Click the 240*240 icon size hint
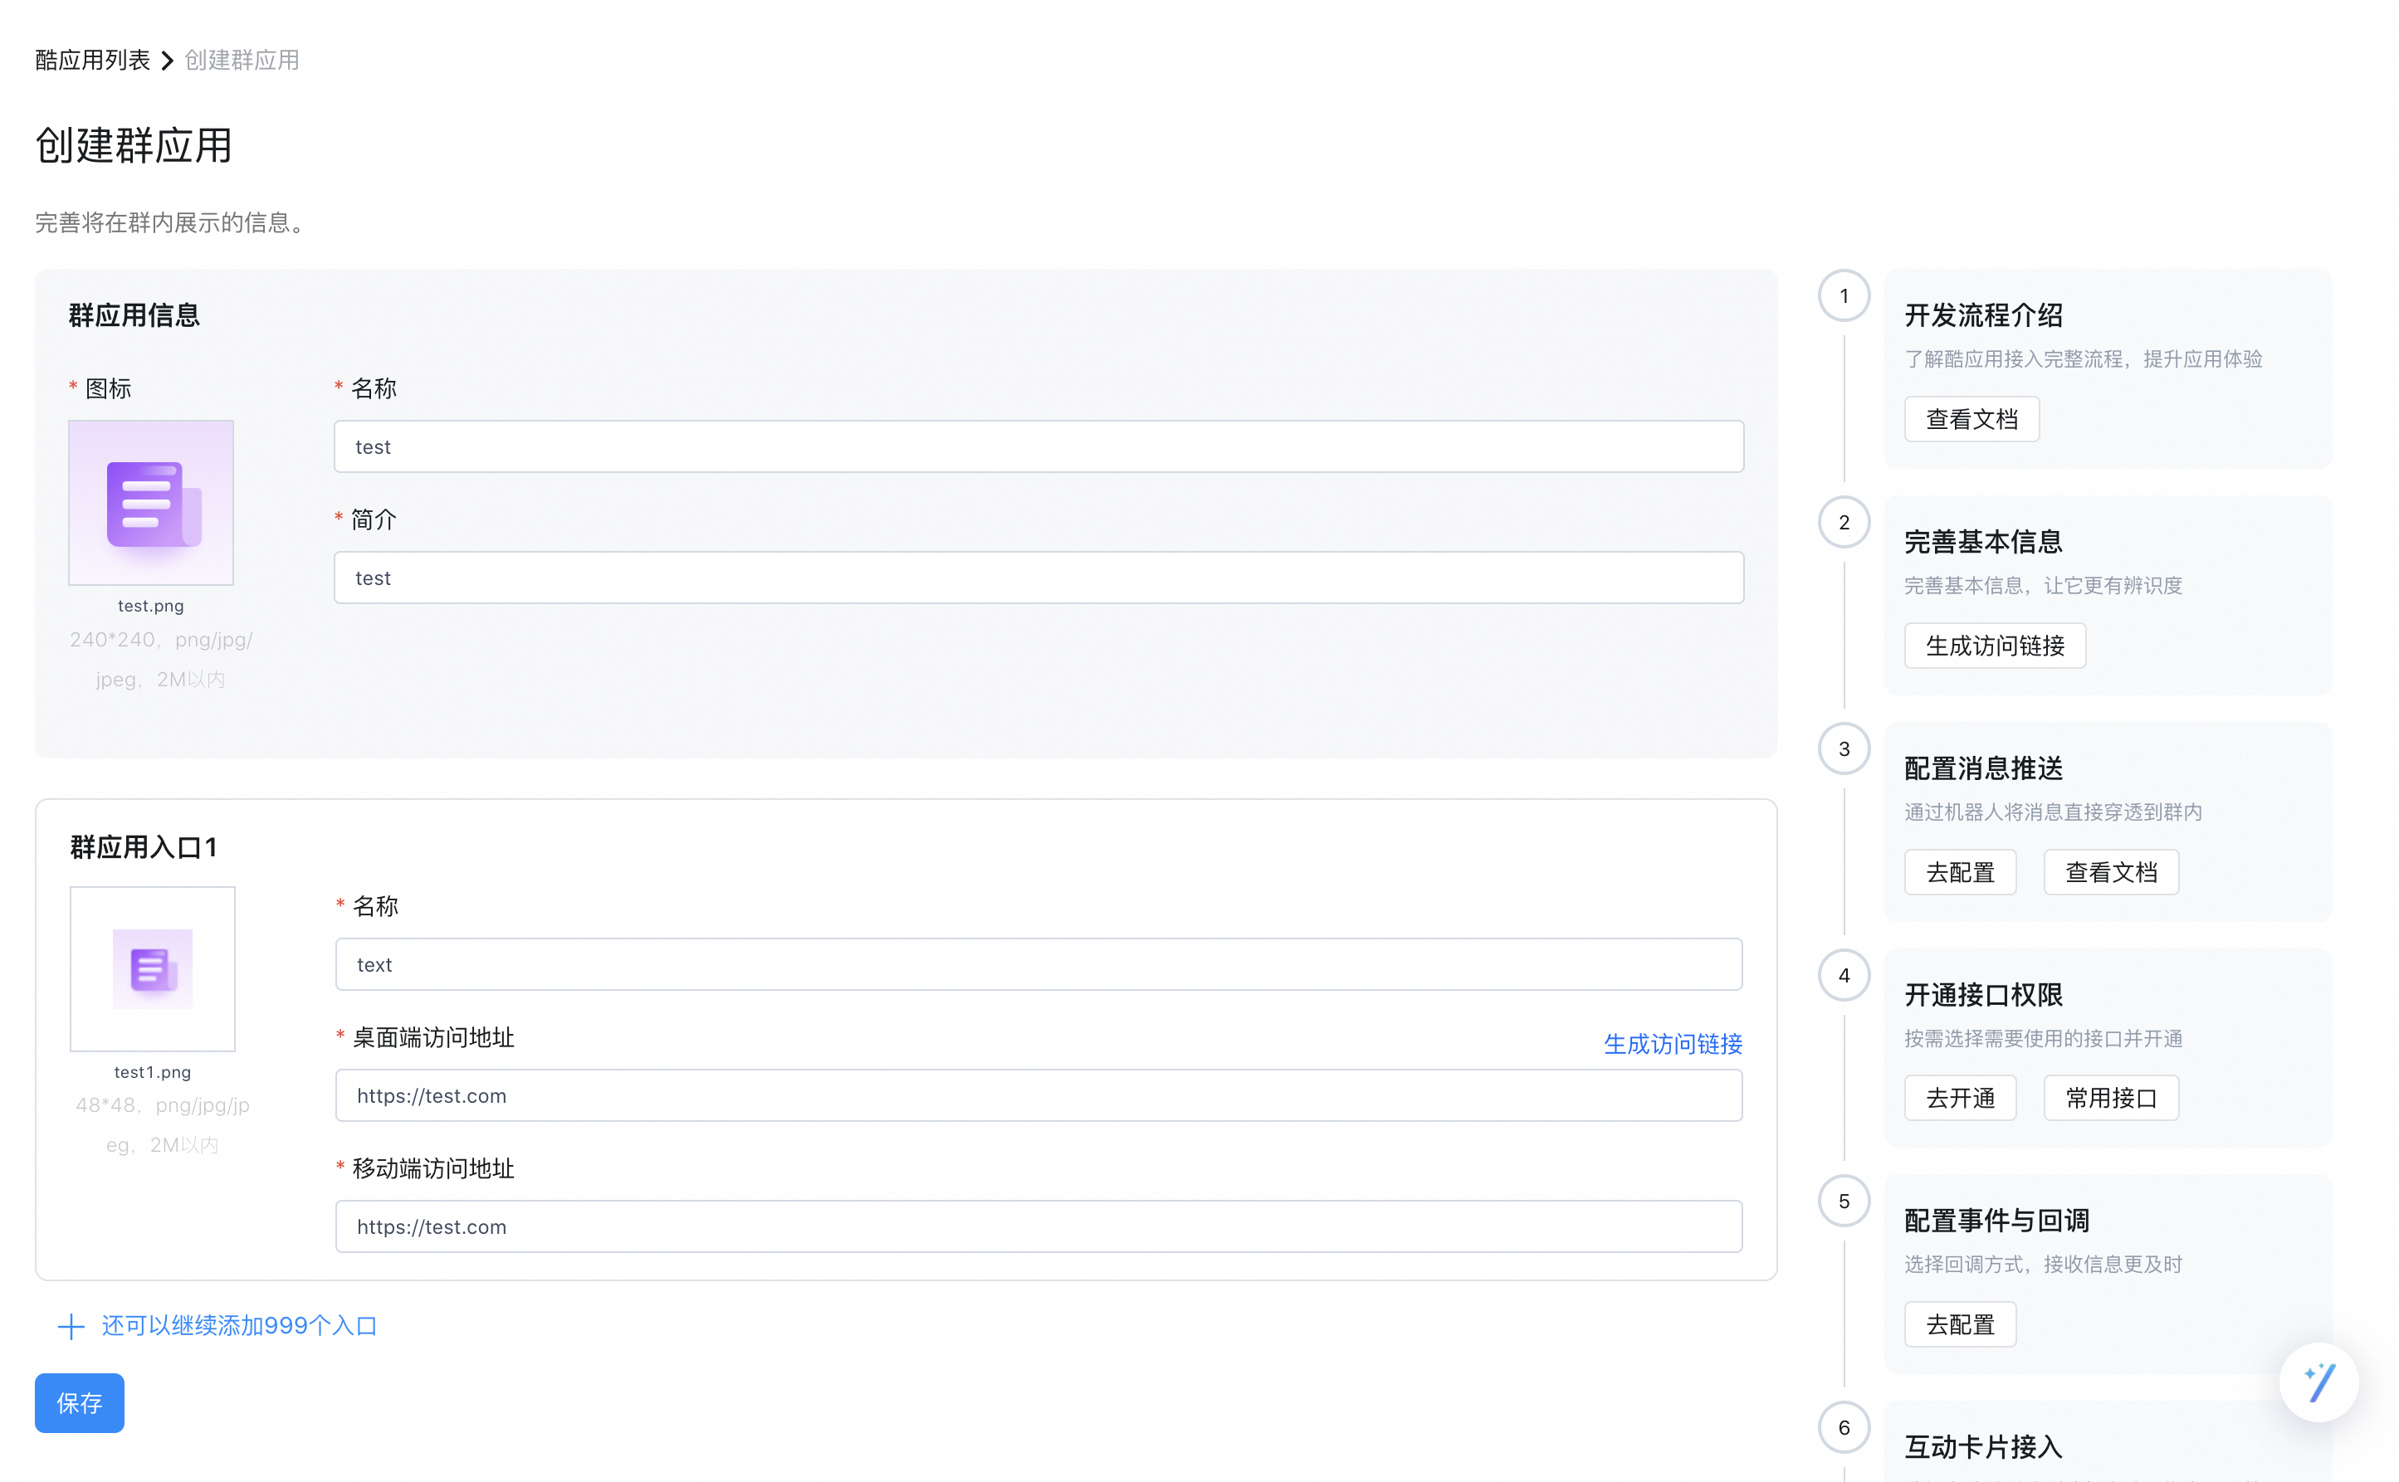This screenshot has width=2399, height=1482. [161, 659]
